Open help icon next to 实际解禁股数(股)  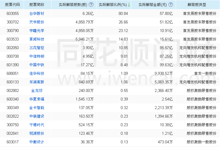point(91,5)
